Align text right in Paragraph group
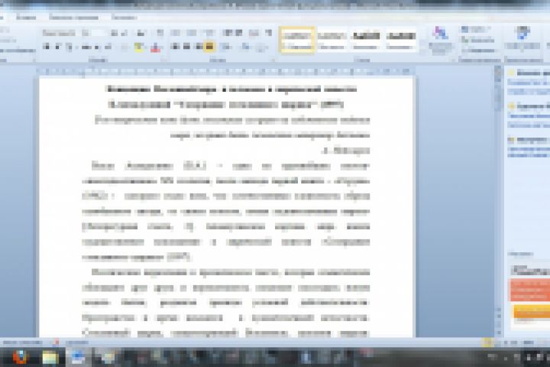The width and height of the screenshot is (550, 367). (x=199, y=47)
